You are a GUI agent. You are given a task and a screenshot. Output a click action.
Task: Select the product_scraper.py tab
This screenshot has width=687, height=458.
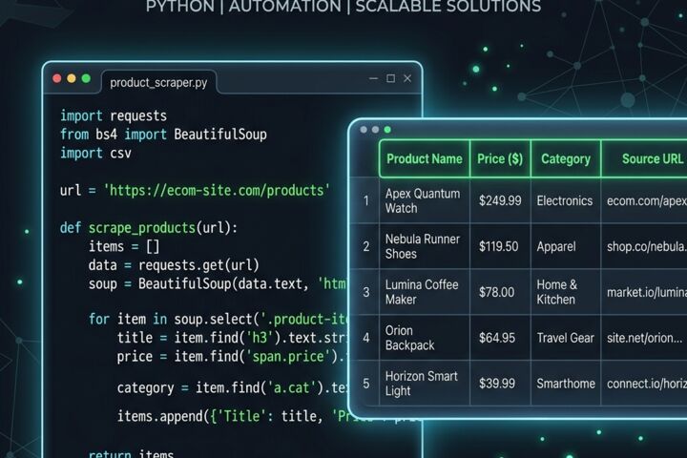coord(158,82)
